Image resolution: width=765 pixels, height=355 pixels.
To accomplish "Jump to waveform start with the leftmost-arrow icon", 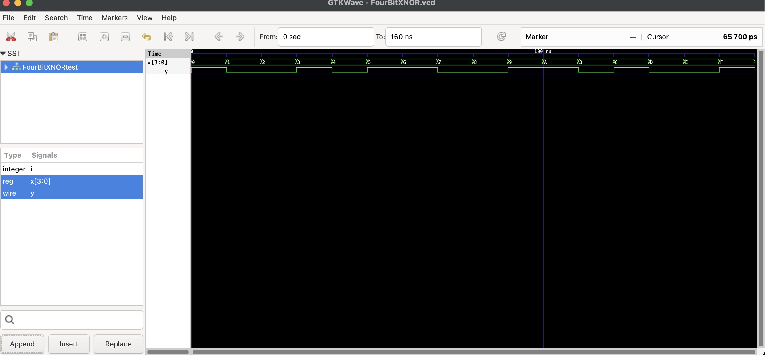I will tap(168, 37).
